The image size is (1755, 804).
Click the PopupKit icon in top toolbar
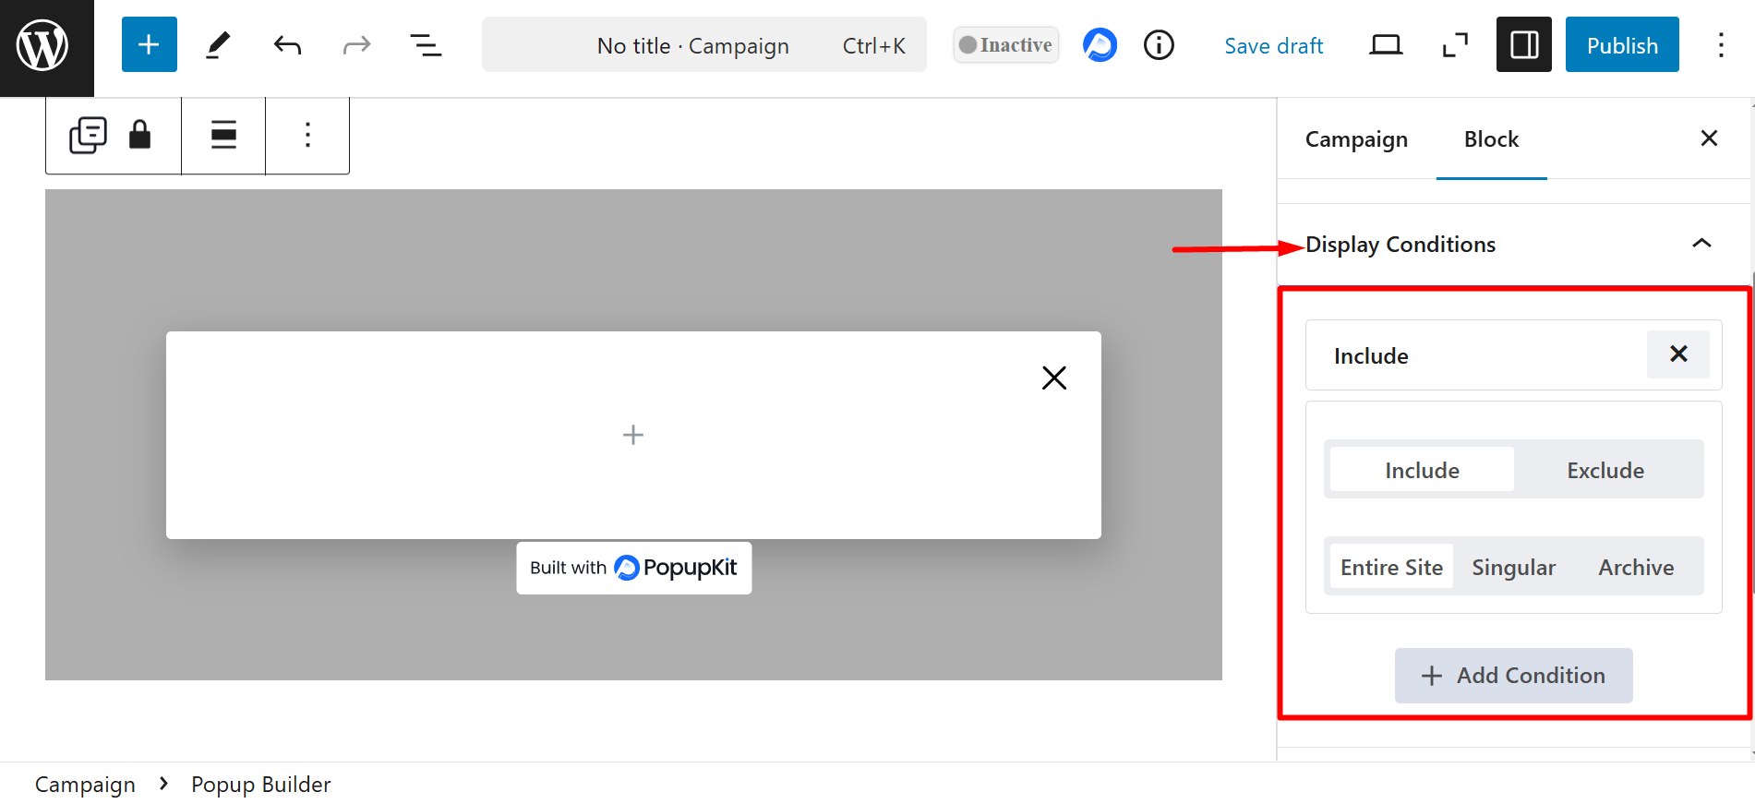[1100, 45]
